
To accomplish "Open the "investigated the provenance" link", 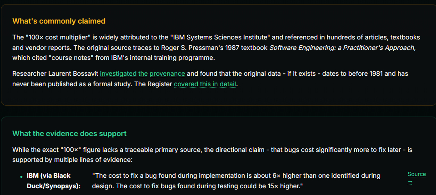I will click(x=142, y=73).
